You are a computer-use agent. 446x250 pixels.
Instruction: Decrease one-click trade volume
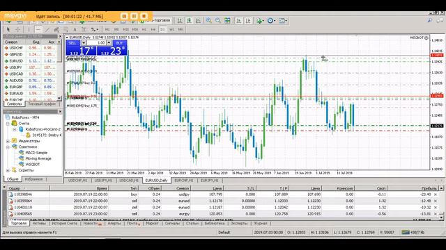pos(84,43)
